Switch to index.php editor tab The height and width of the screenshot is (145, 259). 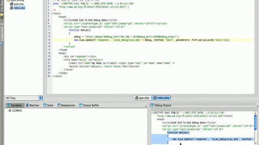(161, 98)
